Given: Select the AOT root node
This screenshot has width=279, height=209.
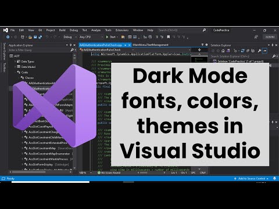Looking at the screenshot, I should (15, 56).
